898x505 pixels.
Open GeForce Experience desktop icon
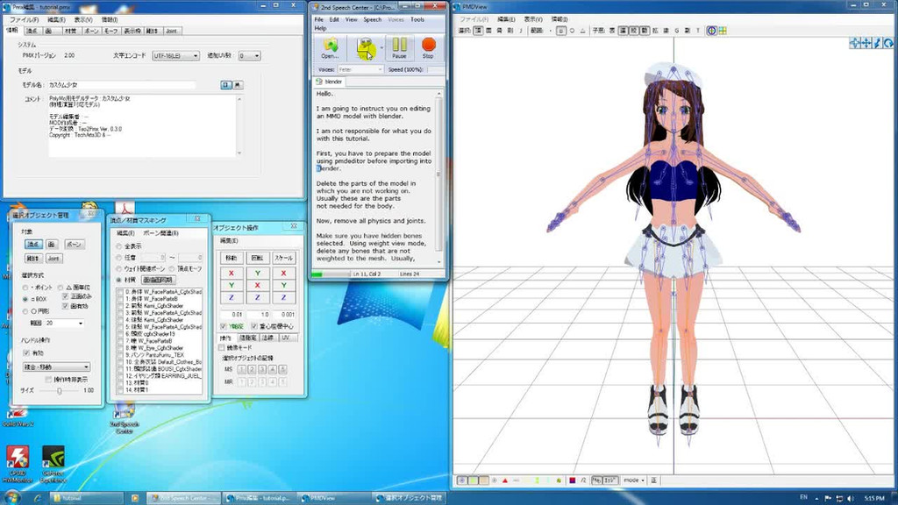(x=53, y=464)
